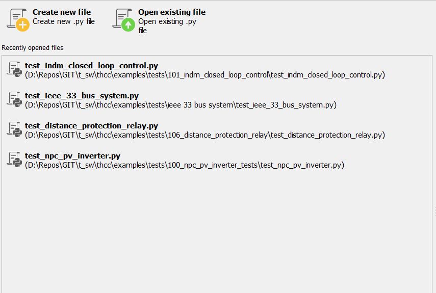Open recent file test_npc_pv_inverter.py
This screenshot has height=293, width=436.
click(72, 155)
